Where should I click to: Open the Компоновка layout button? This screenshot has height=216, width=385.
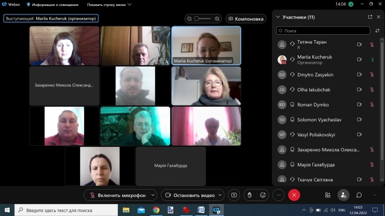[x=246, y=19]
